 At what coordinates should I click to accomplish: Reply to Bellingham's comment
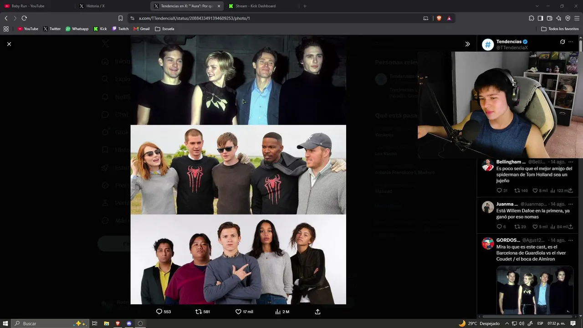[501, 190]
